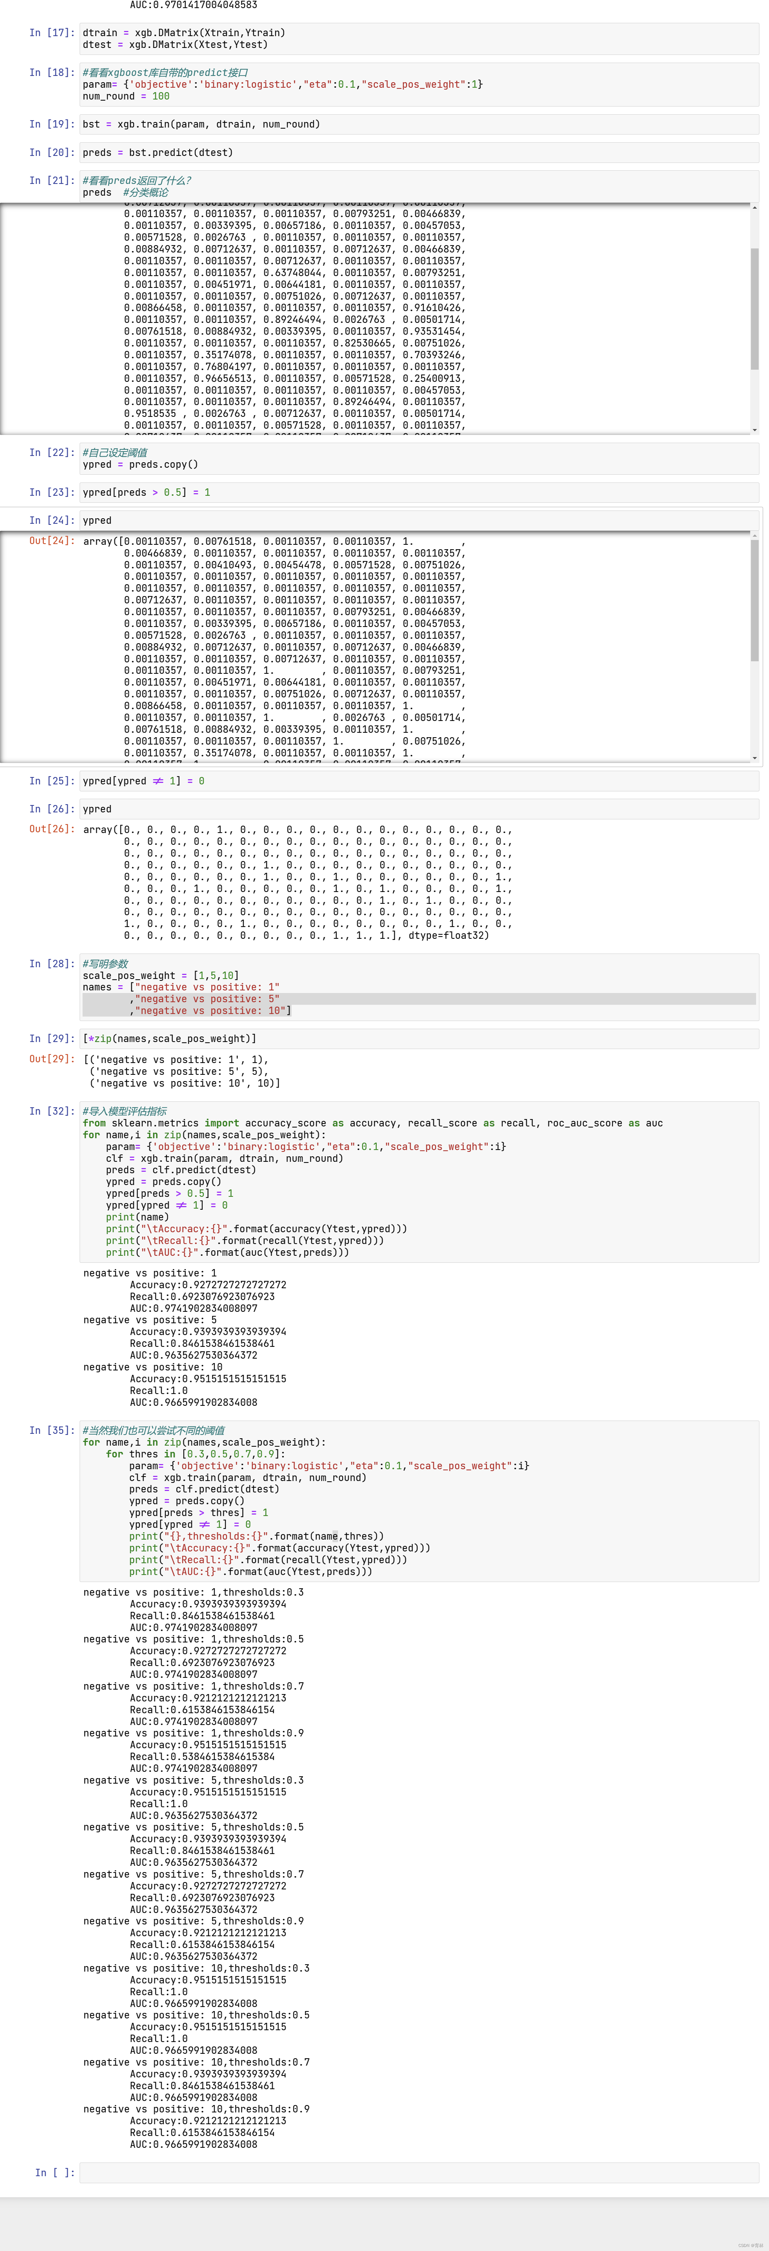769x2251 pixels.
Task: Click the scroll-up arrow of the preds output
Action: point(754,208)
